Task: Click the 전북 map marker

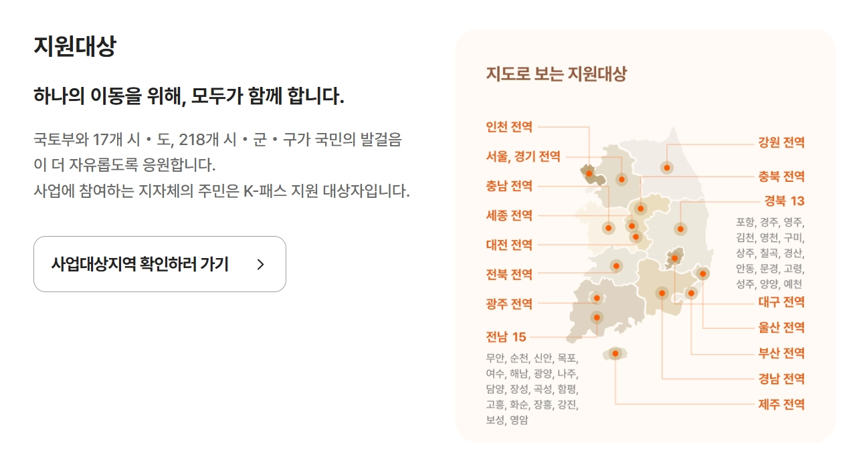Action: 616,265
